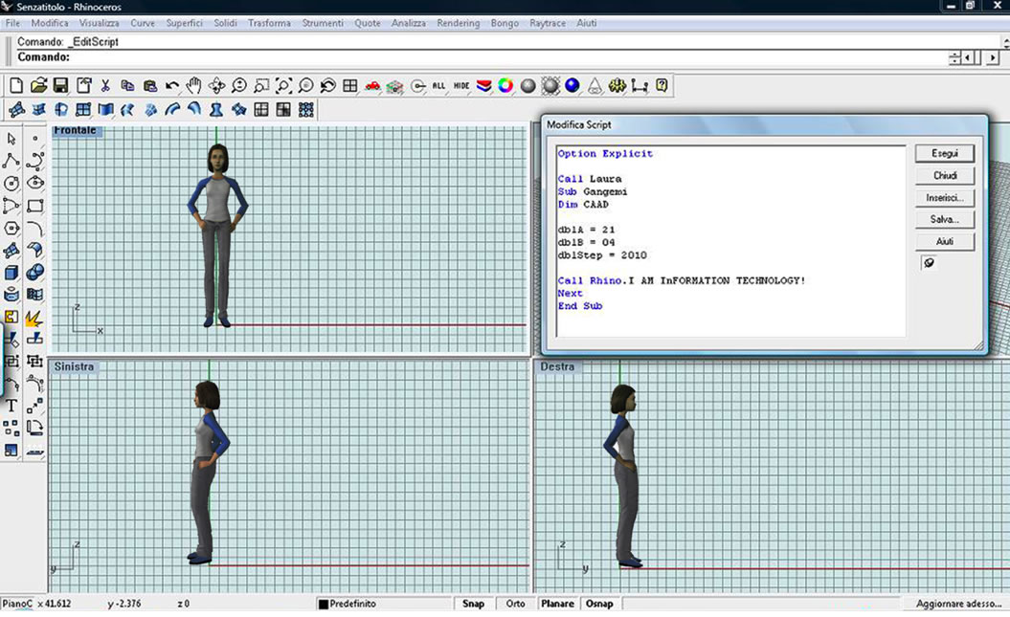Click the Salva... button in script dialog
The width and height of the screenshot is (1010, 617).
[x=945, y=219]
